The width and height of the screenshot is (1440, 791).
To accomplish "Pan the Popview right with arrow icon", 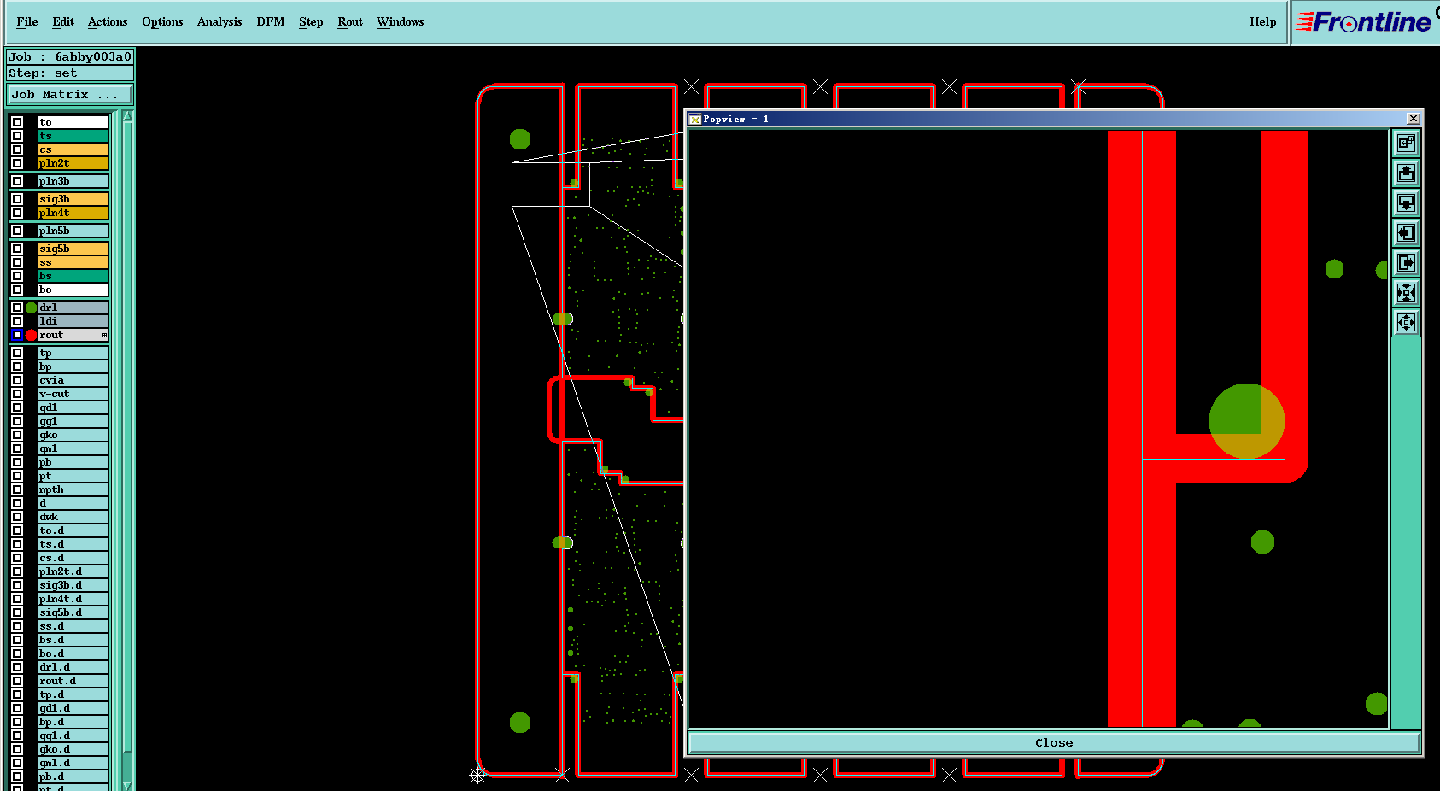I will [x=1406, y=263].
